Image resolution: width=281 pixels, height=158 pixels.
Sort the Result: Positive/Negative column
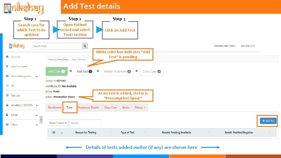(270, 133)
